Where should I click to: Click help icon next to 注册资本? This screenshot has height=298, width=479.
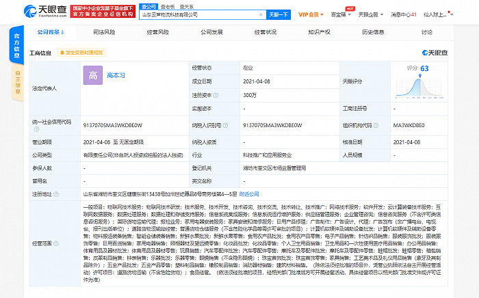[216, 95]
